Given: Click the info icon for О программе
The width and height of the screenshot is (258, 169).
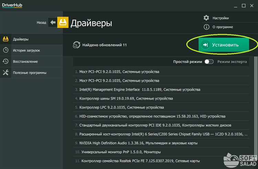Looking at the screenshot, I should tap(206, 27).
